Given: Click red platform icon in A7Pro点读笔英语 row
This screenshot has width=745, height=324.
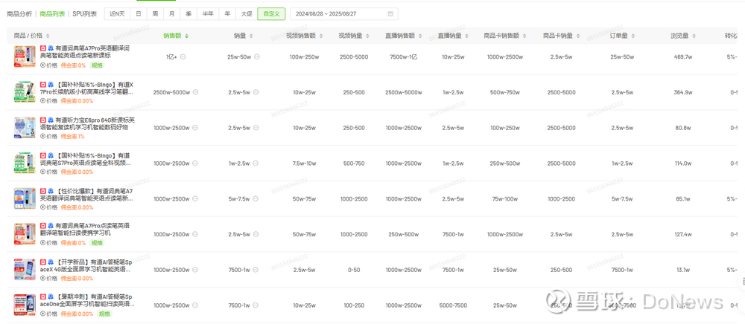Looking at the screenshot, I should [x=42, y=226].
